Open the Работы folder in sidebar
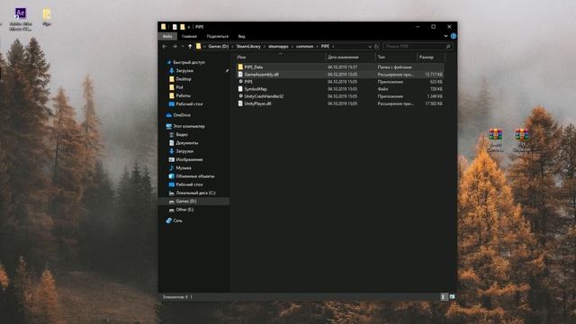 183,96
